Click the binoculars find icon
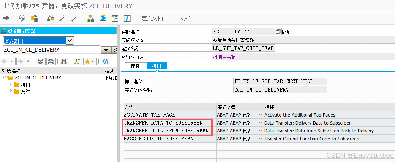The image size is (395, 162). point(64,61)
